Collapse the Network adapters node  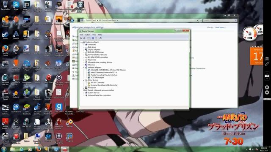(x=84, y=68)
